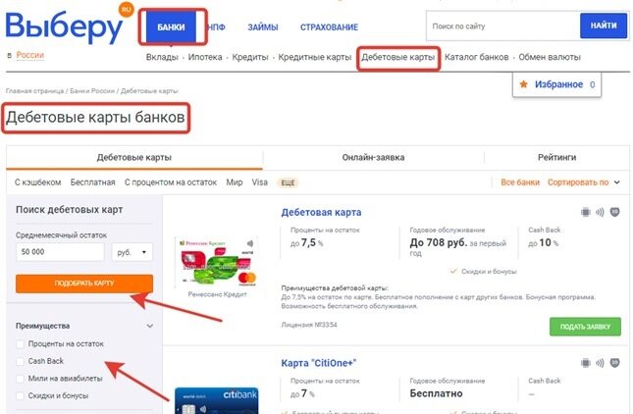Click the shield icon on the CitiOne+ card row

point(614,363)
